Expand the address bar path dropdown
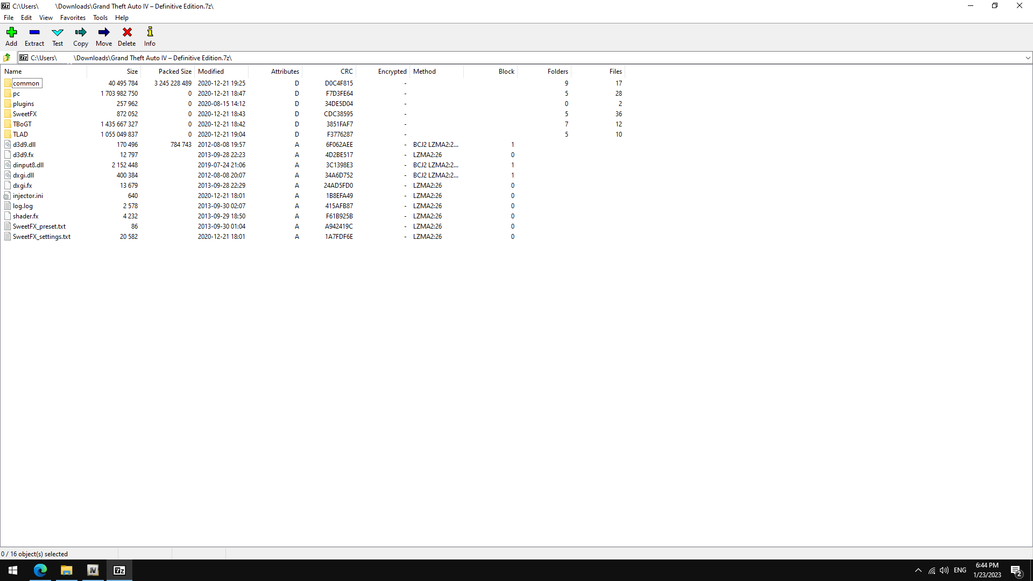 (1027, 58)
